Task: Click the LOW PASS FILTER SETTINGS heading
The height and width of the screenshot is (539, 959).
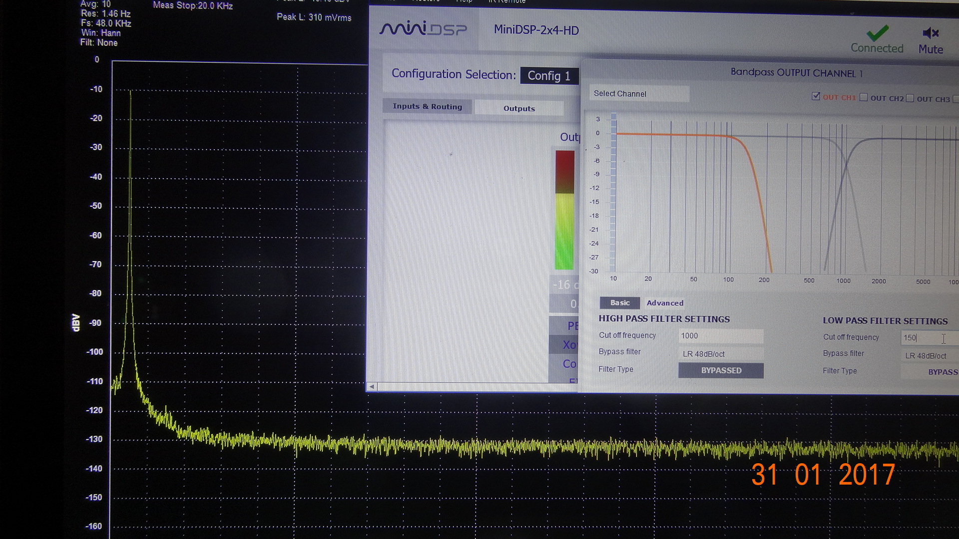Action: [885, 321]
